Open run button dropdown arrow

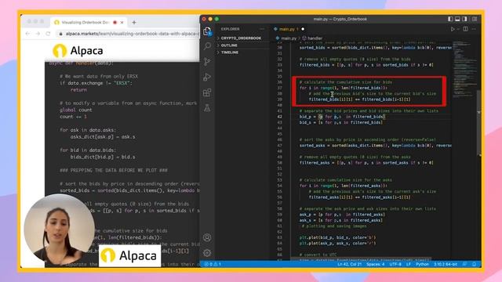pyautogui.click(x=458, y=29)
